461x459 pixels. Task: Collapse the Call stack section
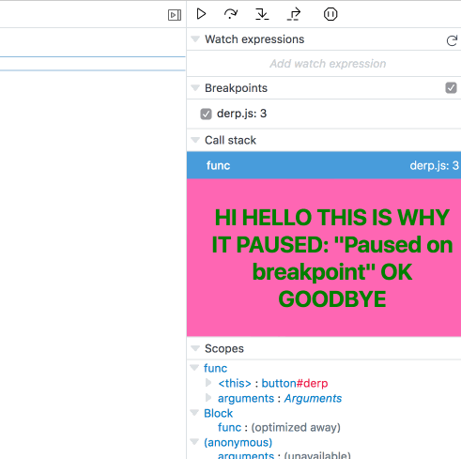tap(195, 140)
